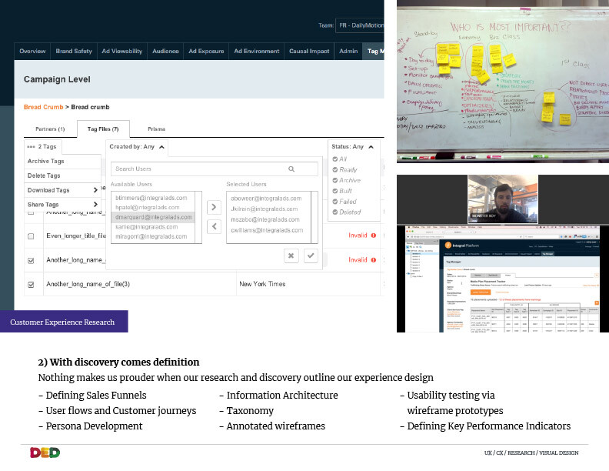Uncheck the Another_long_name_of_file(3) checkbox
The height and width of the screenshot is (471, 609).
(x=31, y=284)
